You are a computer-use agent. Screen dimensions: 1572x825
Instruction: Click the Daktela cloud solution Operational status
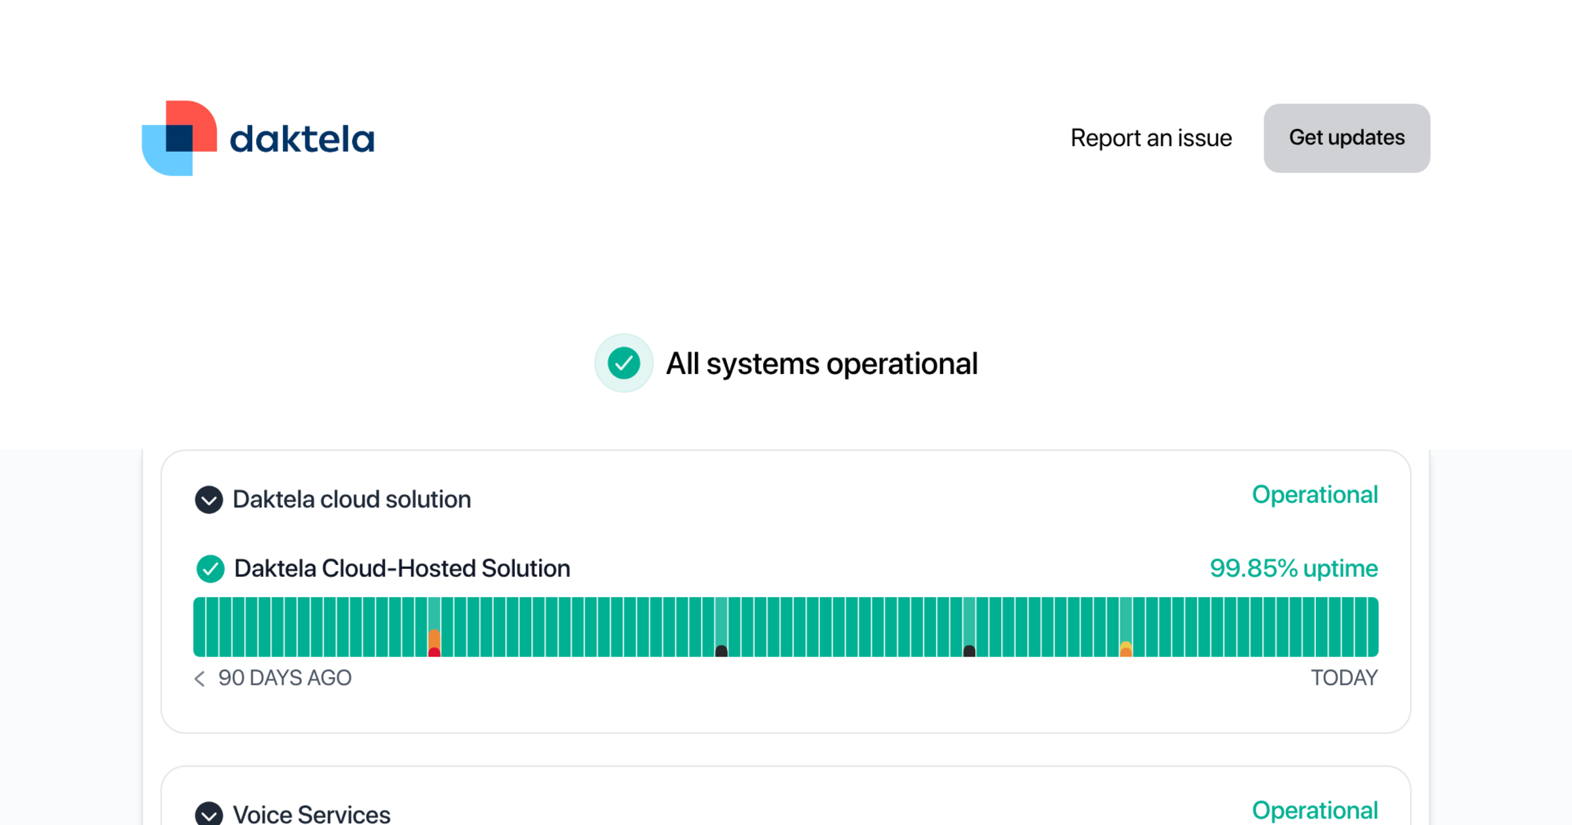point(1315,495)
